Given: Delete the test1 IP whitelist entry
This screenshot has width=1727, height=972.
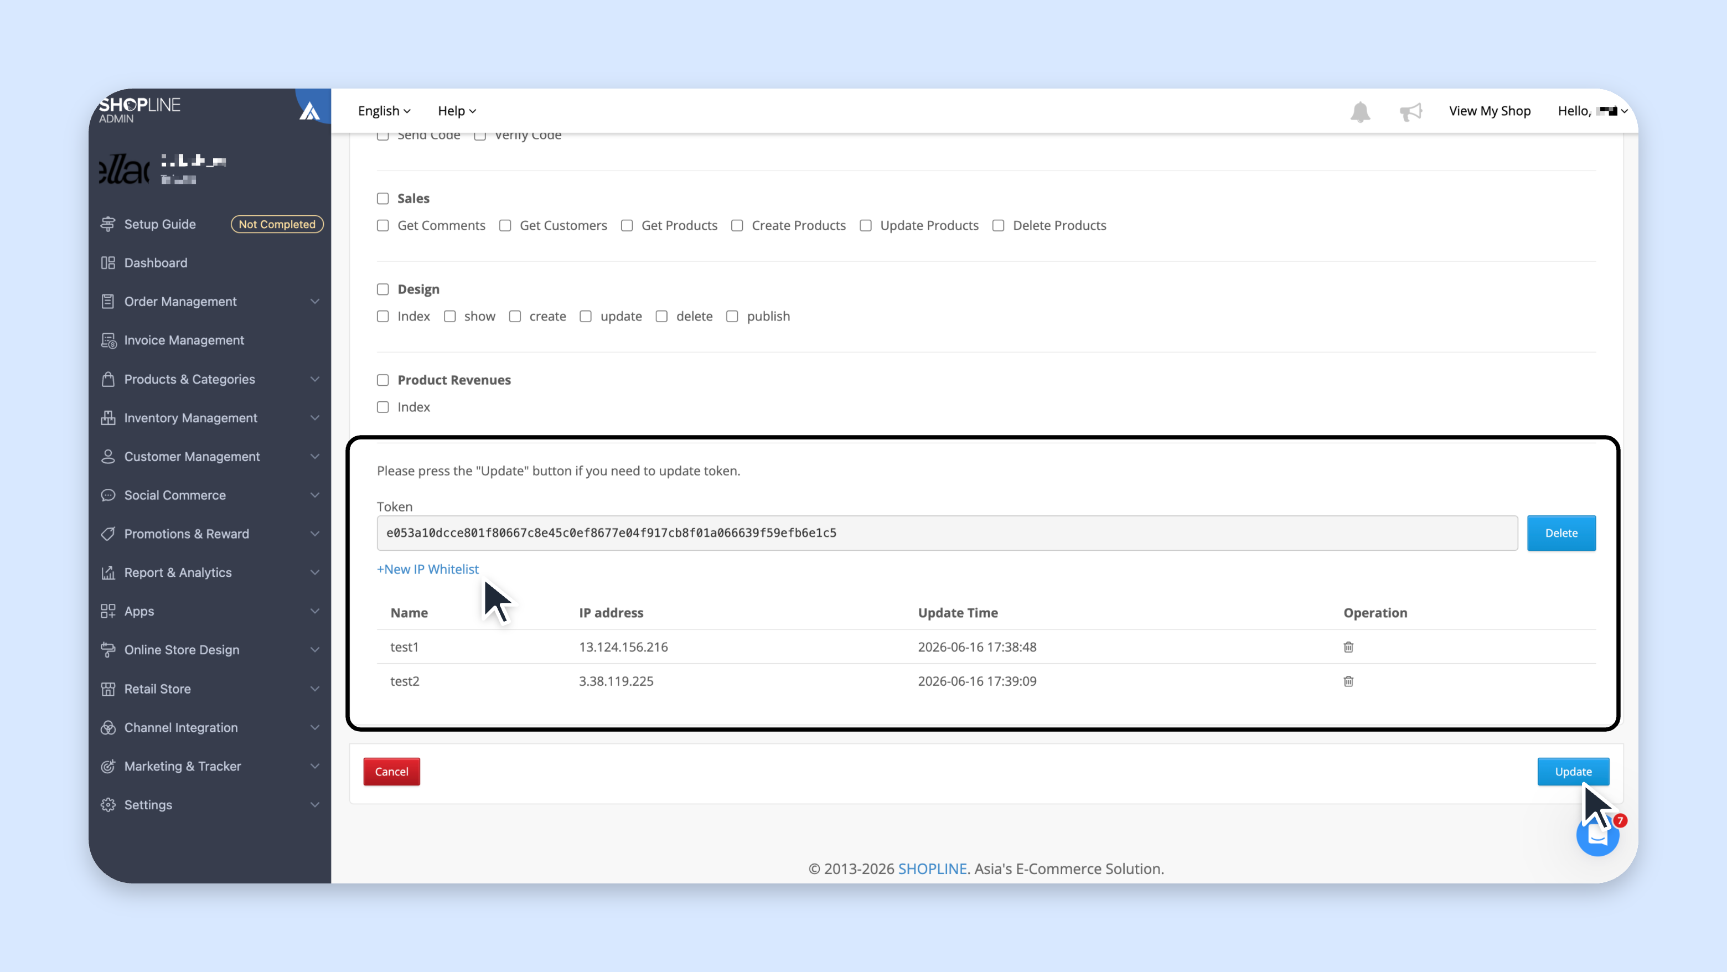Looking at the screenshot, I should click(1348, 647).
